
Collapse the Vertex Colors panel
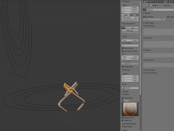tap(144, 60)
